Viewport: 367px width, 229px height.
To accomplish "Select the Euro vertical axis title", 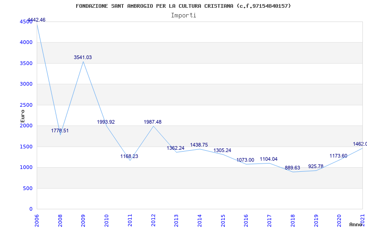I will [22, 116].
